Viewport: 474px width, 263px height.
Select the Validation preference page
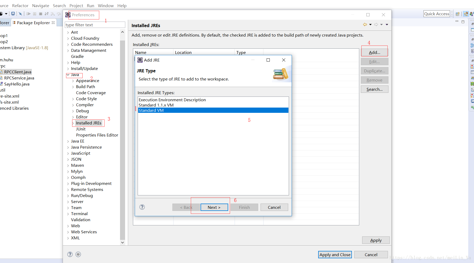(81, 220)
